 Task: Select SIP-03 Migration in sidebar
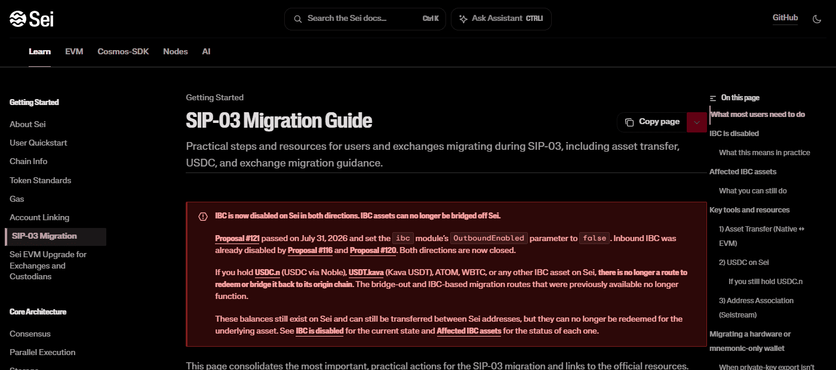pos(56,236)
